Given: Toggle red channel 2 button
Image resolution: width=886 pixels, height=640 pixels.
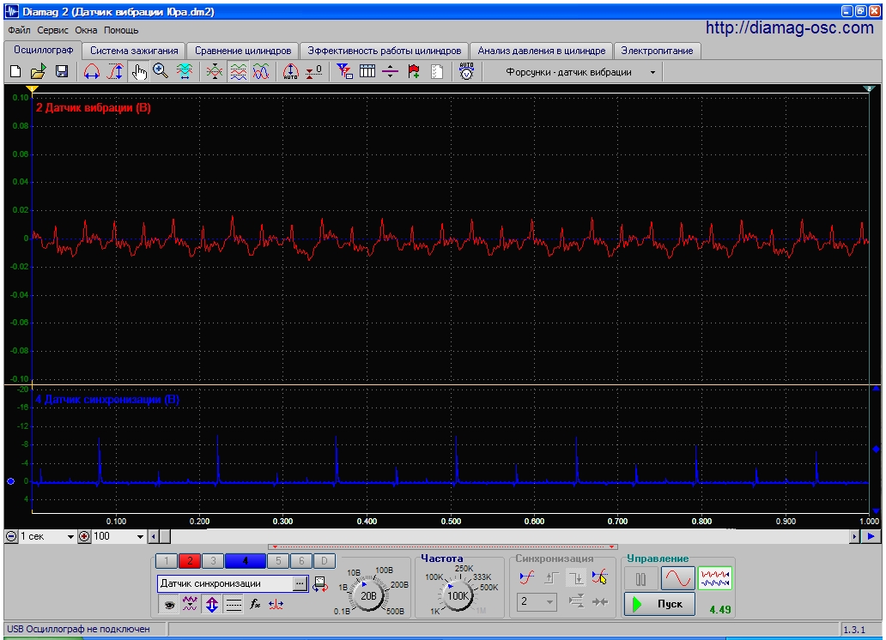Looking at the screenshot, I should point(190,561).
